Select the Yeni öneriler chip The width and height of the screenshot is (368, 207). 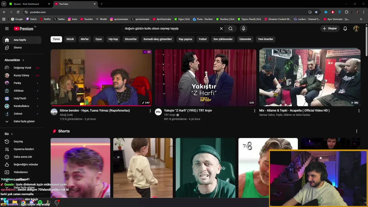266,39
